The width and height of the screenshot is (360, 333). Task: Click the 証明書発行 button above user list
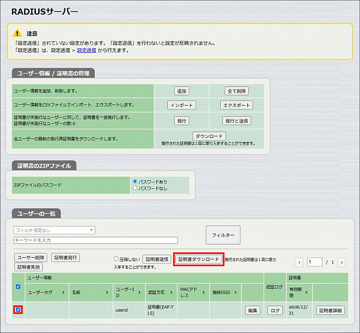coord(66,258)
